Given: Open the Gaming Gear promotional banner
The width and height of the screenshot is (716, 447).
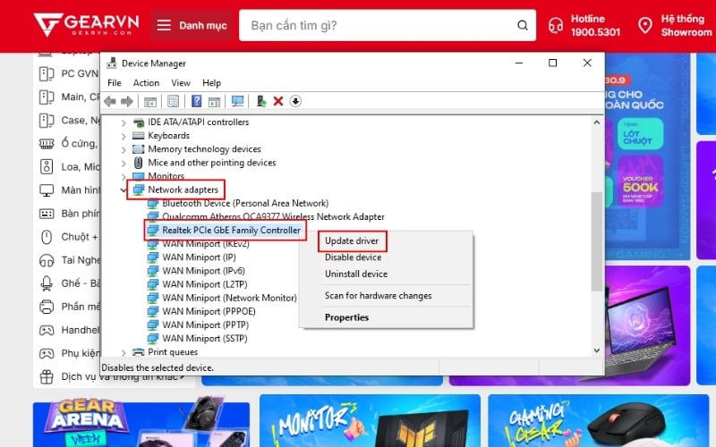Looking at the screenshot, I should (598, 421).
